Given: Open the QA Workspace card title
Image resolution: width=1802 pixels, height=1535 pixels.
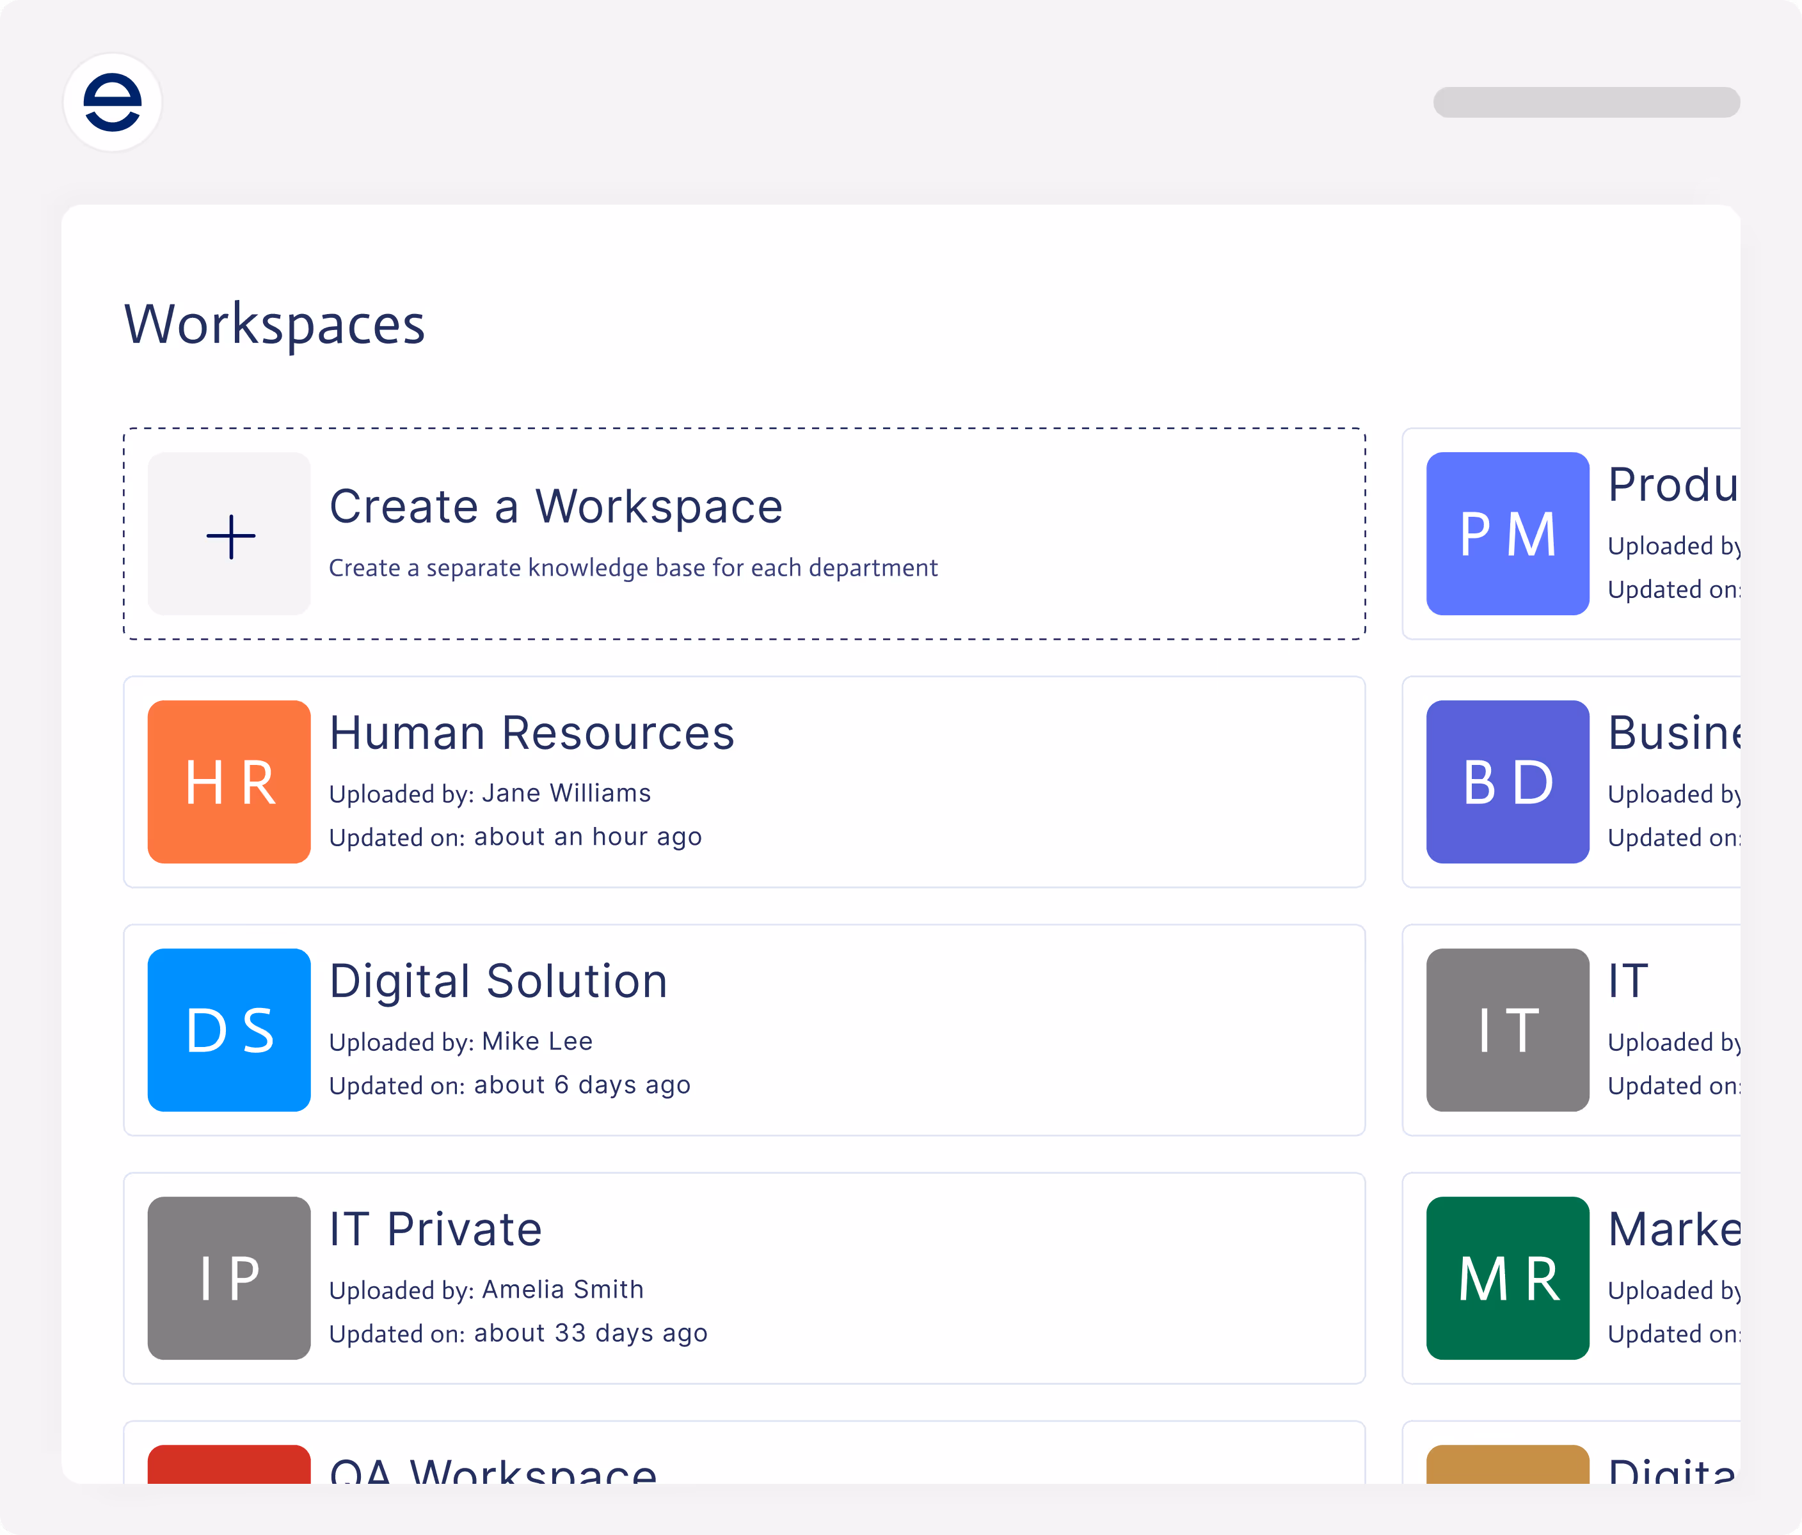Looking at the screenshot, I should coord(493,1470).
